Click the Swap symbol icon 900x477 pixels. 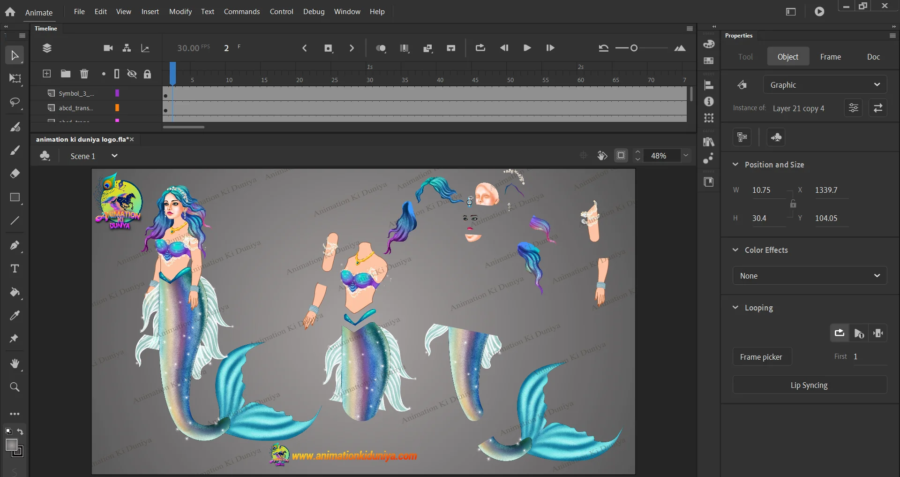[x=877, y=108]
